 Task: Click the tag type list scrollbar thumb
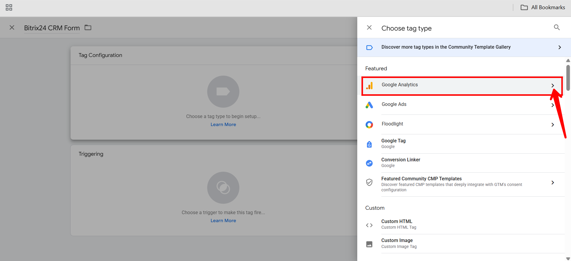coord(568,78)
